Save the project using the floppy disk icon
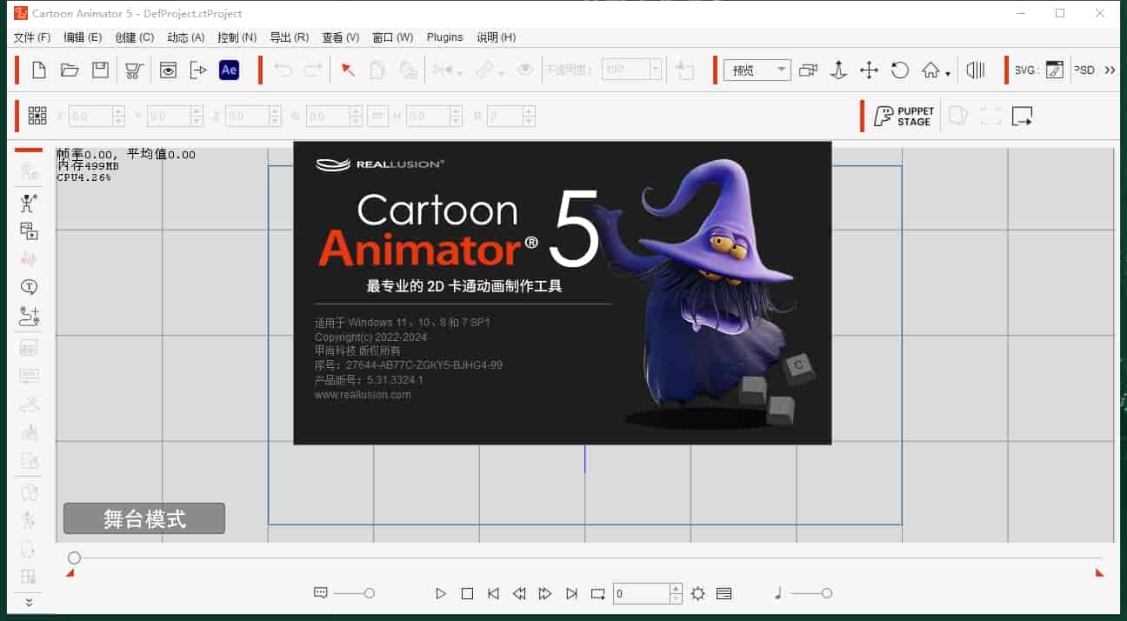Viewport: 1127px width, 621px height. (101, 70)
